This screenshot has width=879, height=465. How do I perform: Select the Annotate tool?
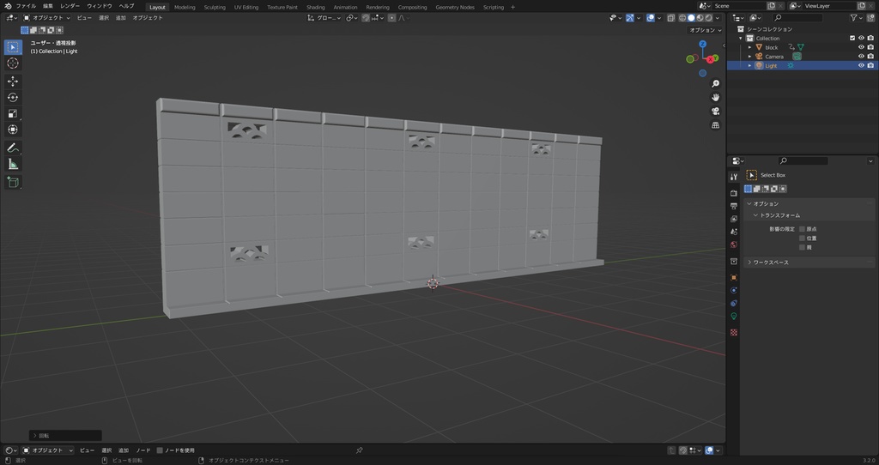13,148
